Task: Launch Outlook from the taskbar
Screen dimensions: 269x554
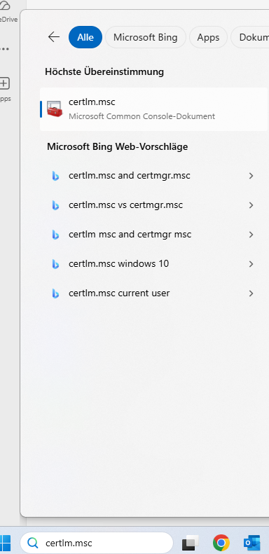Action: [252, 543]
